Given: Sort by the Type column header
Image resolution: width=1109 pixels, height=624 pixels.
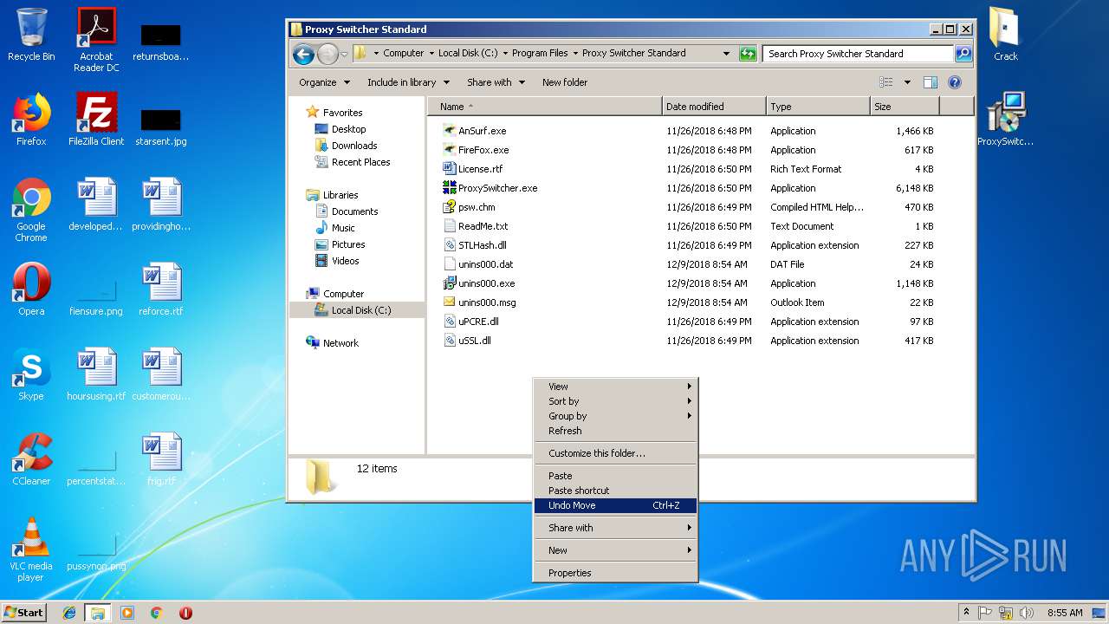Looking at the screenshot, I should tap(818, 107).
